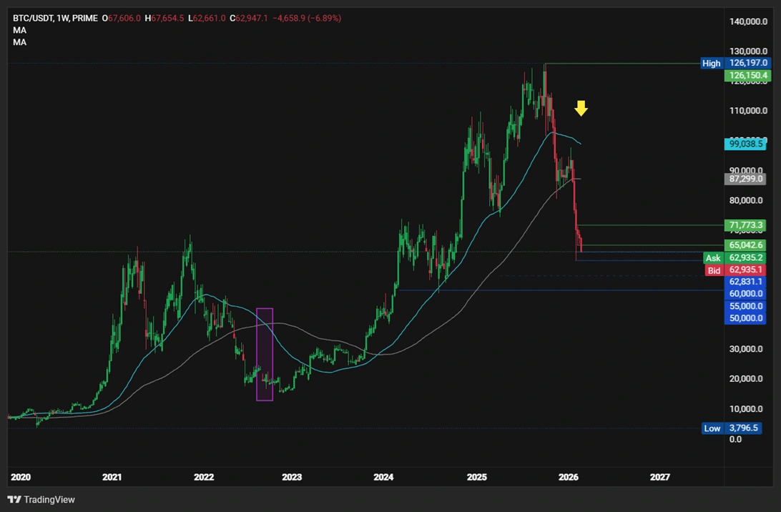The image size is (781, 512).
Task: Click the 140,000.0 price axis label
Action: click(x=748, y=22)
